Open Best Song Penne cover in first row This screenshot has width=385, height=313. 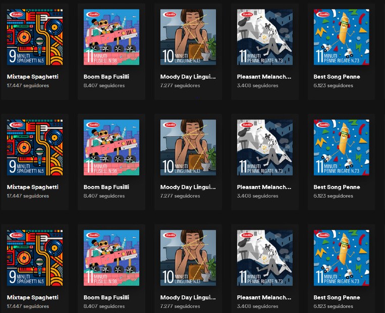coord(342,37)
